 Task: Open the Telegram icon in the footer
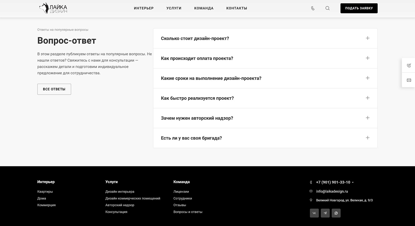[325, 213]
